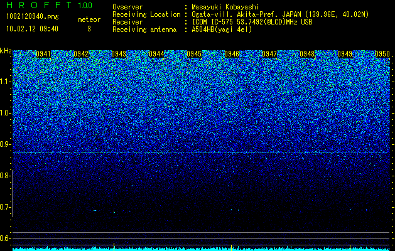Image resolution: width=395 pixels, height=251 pixels.
Task: Click the 'Receiver' field label
Action: click(127, 22)
